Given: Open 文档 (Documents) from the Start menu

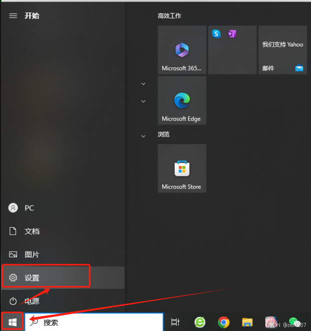Looking at the screenshot, I should coord(63,231).
